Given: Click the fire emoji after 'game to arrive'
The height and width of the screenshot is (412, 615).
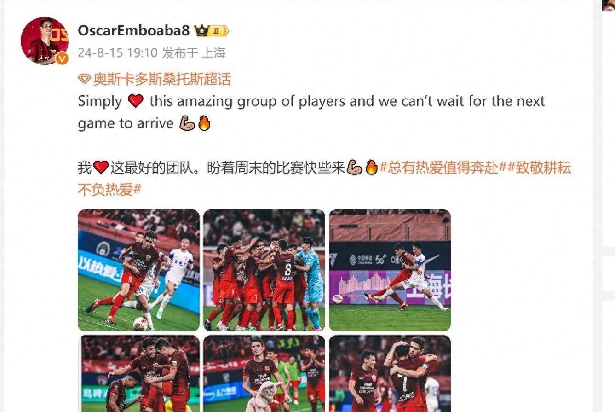Looking at the screenshot, I should tap(204, 123).
